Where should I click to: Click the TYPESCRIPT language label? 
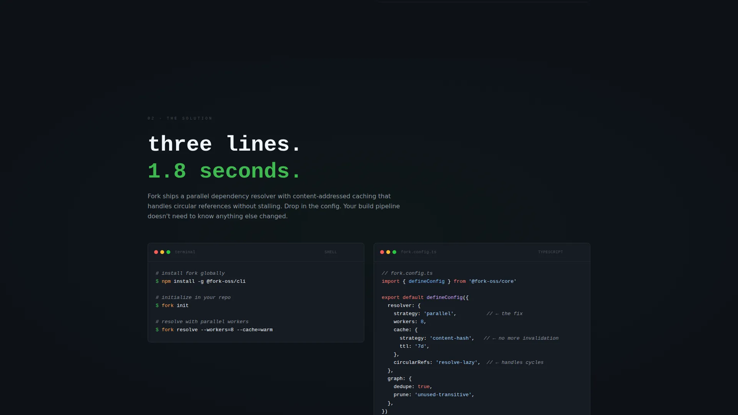pos(550,252)
